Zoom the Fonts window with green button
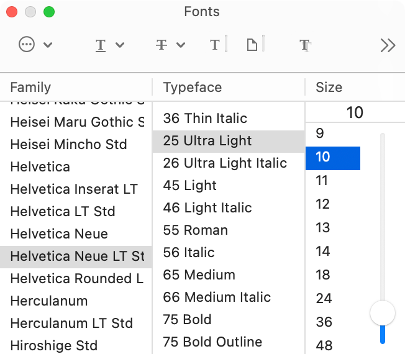This screenshot has height=354, width=405. [x=49, y=12]
